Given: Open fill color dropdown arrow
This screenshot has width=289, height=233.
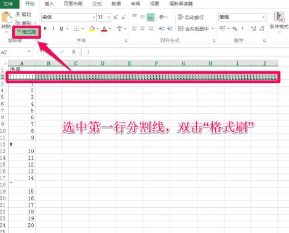Looking at the screenshot, I should click(x=98, y=29).
